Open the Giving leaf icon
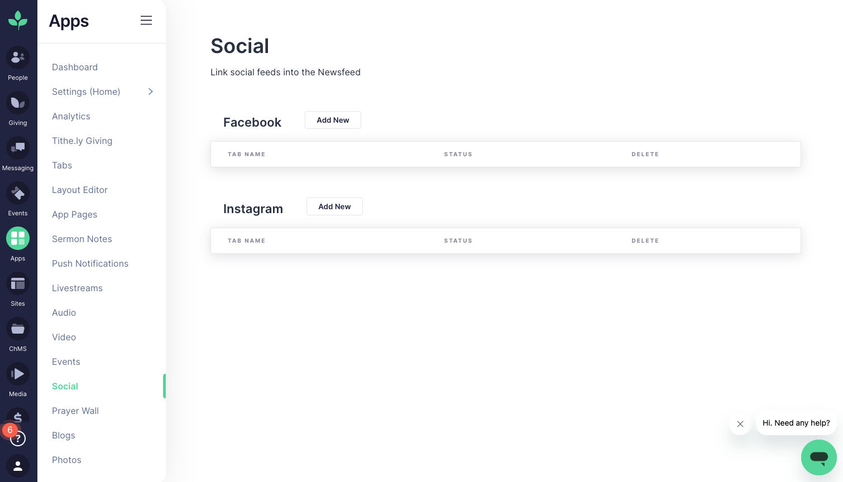The width and height of the screenshot is (843, 482). (18, 103)
